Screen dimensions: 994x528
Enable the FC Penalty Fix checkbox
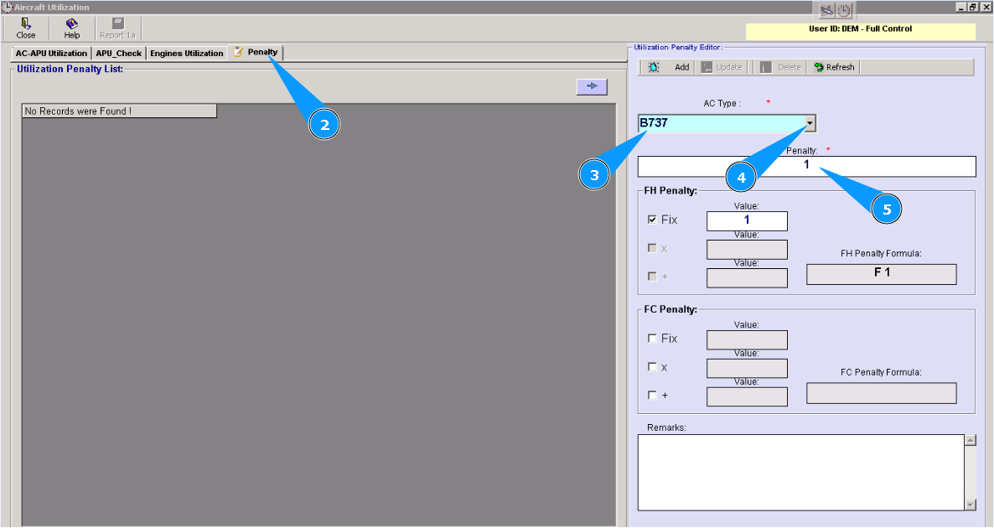[x=652, y=339]
